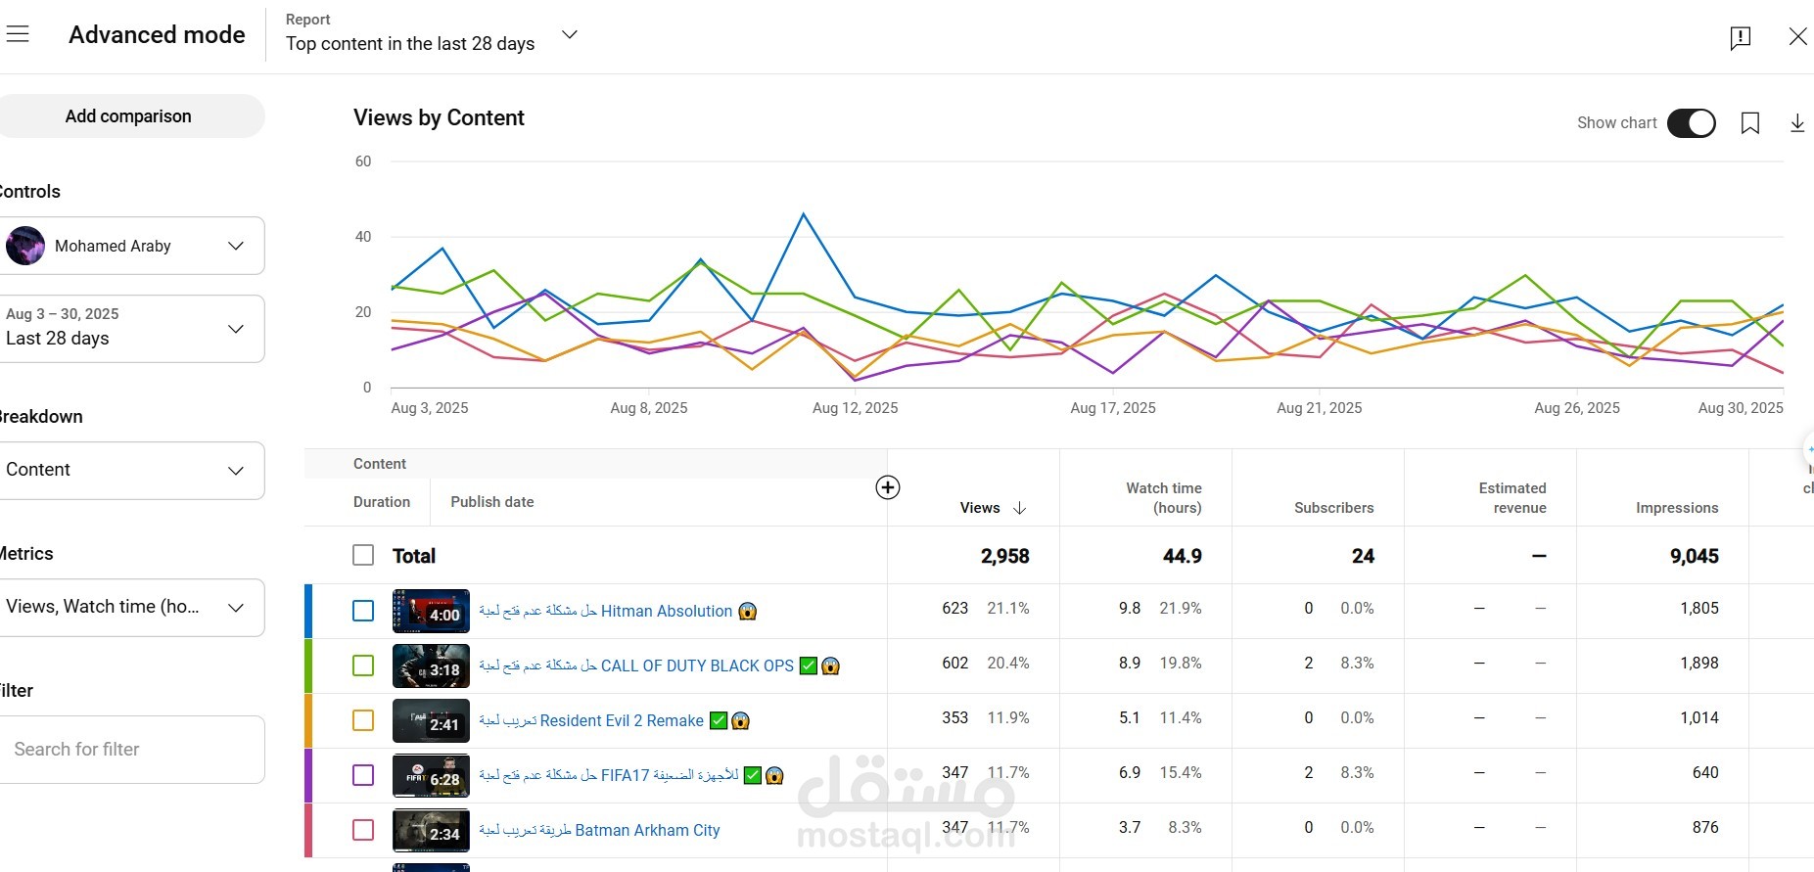The height and width of the screenshot is (872, 1814).
Task: Click the blue color bar of Hitman row
Action: [308, 612]
